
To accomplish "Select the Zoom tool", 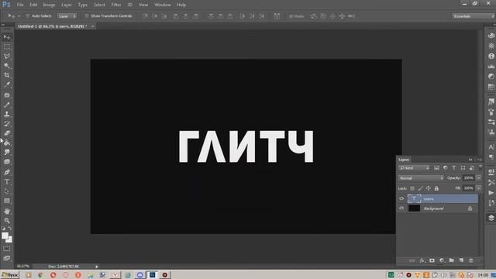I will click(7, 220).
